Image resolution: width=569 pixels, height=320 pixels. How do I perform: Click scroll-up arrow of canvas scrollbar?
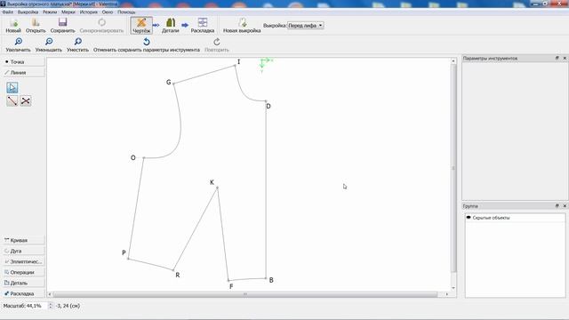453,61
